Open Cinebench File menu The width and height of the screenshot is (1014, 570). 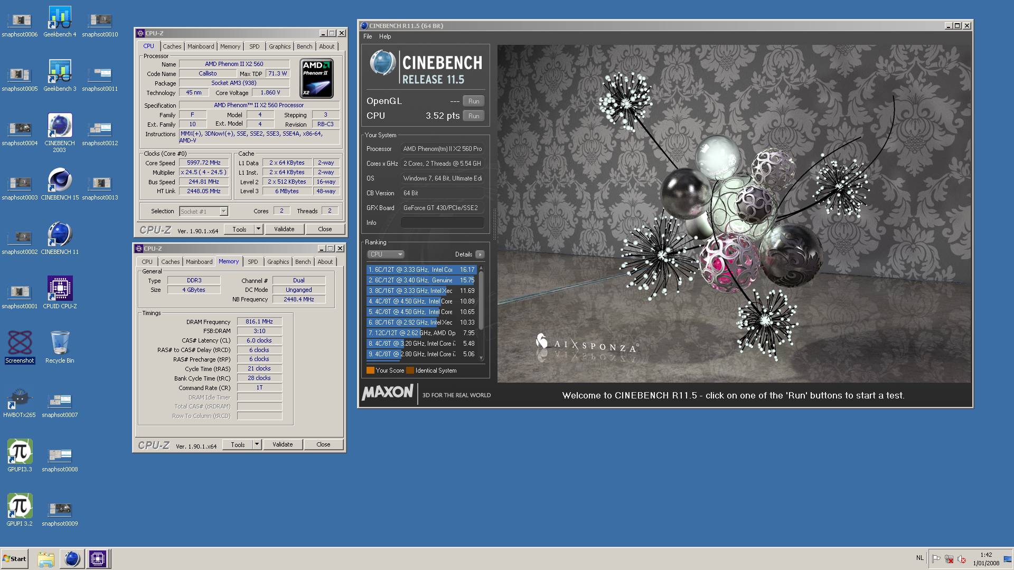pos(368,36)
